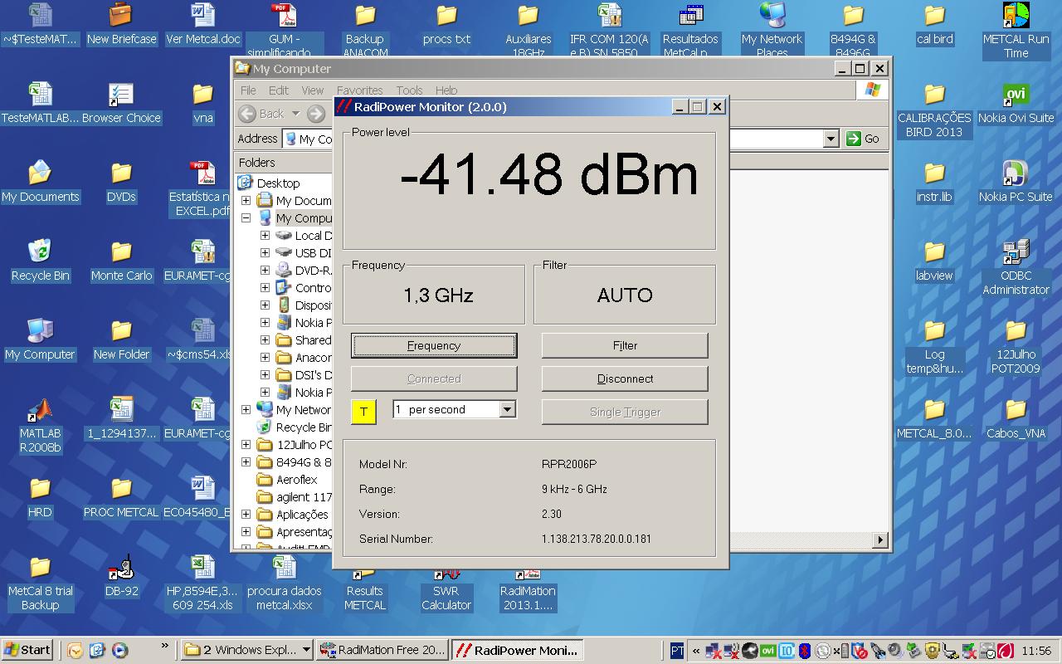Screen dimensions: 1062x664
Task: Select New Briefcase desktop icon
Action: coord(121,25)
